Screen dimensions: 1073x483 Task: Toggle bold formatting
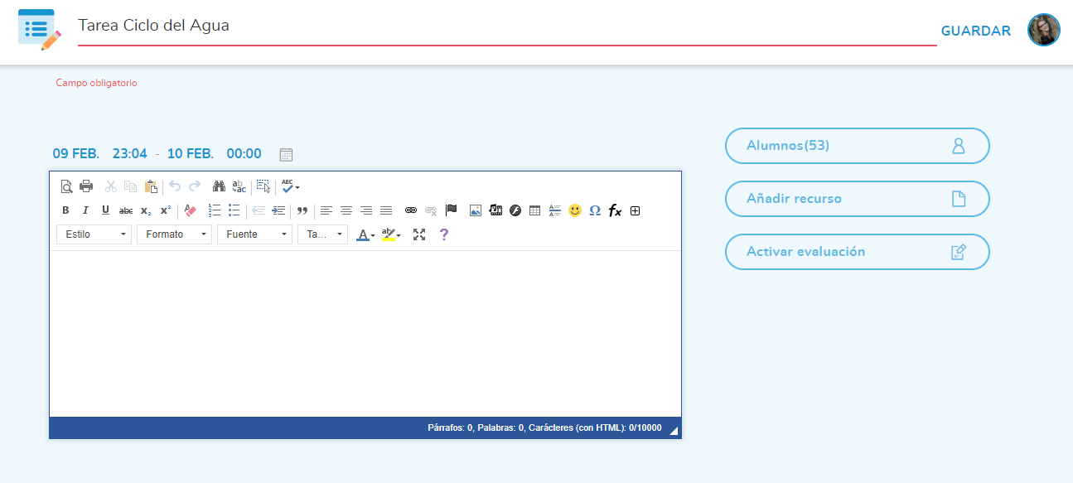coord(65,210)
